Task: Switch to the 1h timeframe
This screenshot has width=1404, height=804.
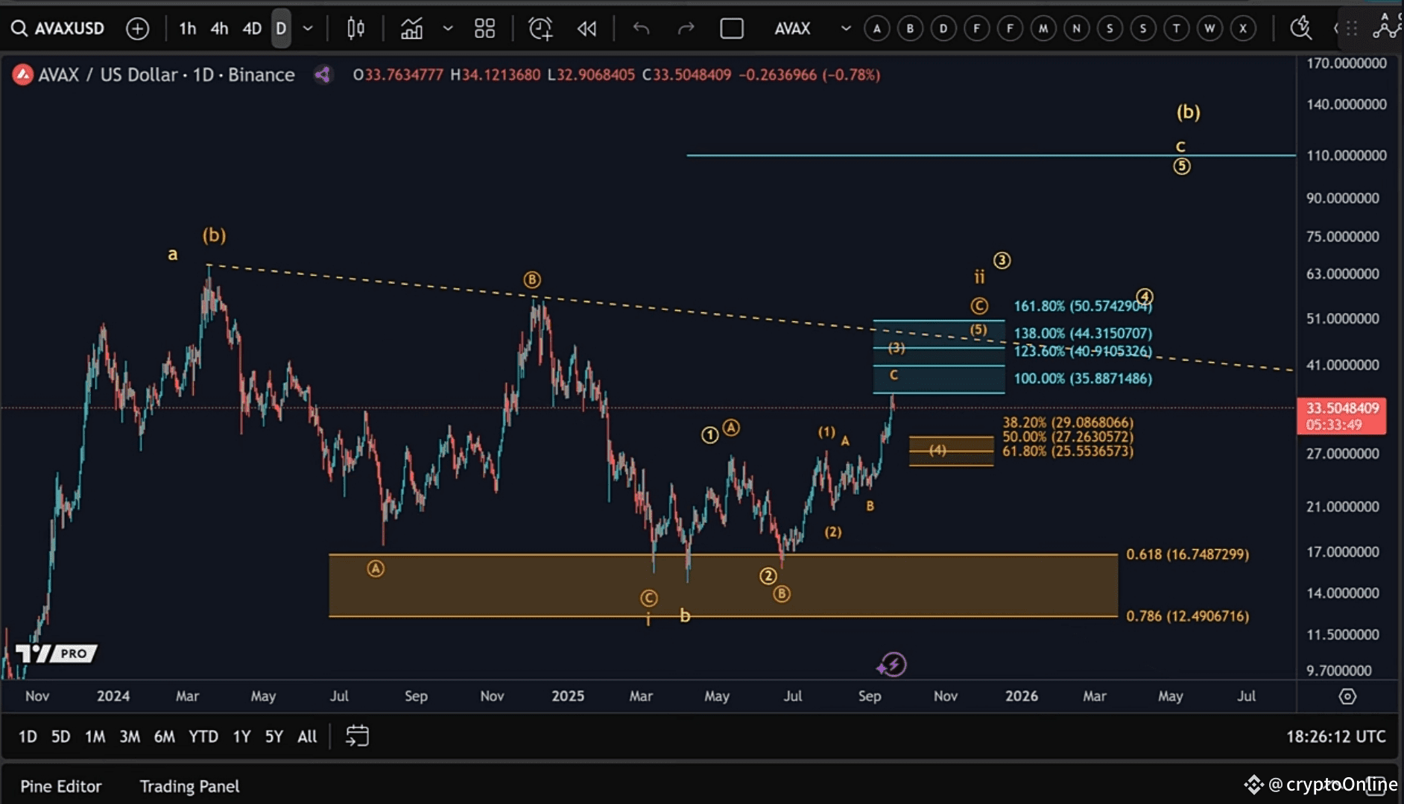Action: tap(188, 28)
